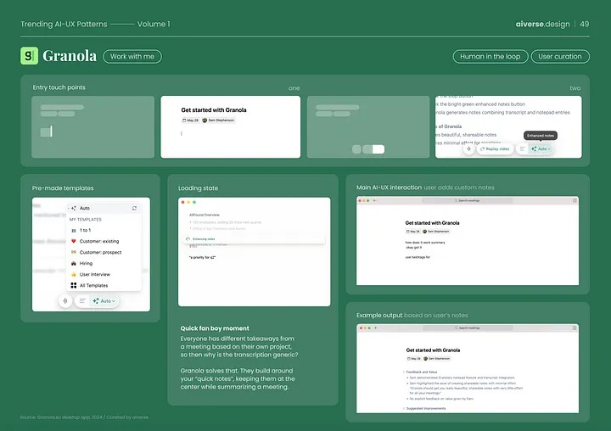Click the Get started with Granola title in entry card one
611x431 pixels.
pyautogui.click(x=214, y=110)
